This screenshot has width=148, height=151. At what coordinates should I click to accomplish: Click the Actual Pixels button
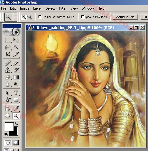[125, 17]
